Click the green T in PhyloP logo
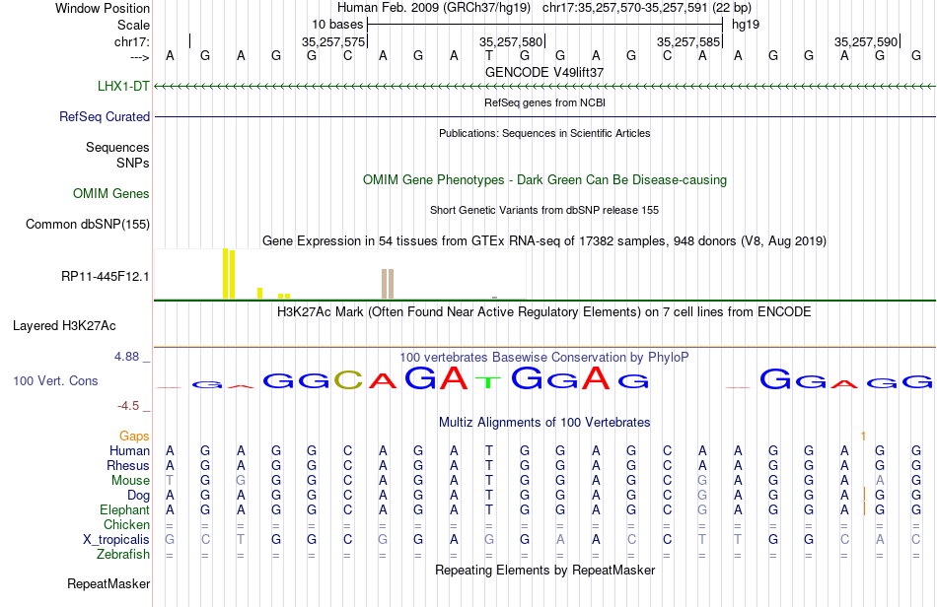 pos(489,382)
